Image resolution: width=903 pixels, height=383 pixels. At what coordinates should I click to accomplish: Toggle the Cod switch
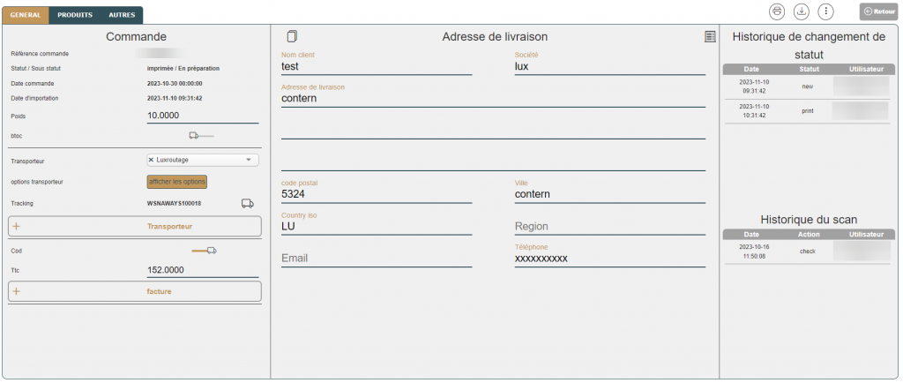204,251
